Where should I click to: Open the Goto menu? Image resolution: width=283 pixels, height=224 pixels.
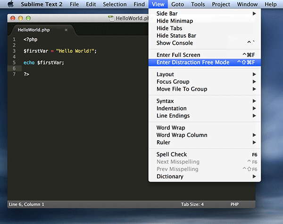[178, 4]
